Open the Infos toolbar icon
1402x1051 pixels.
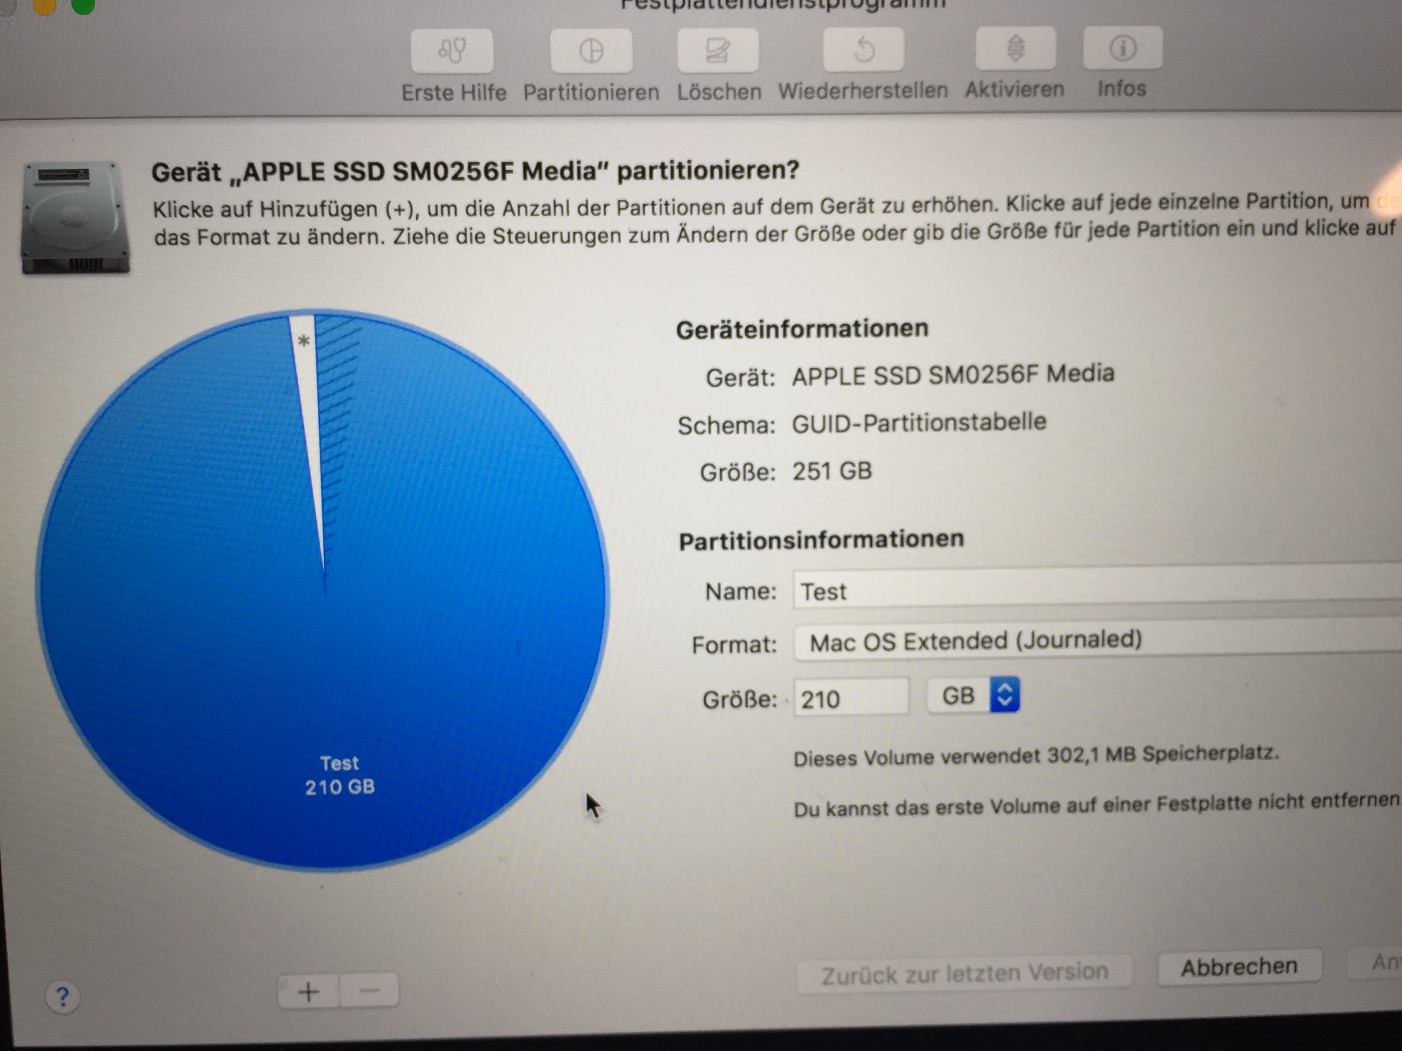pos(1122,48)
